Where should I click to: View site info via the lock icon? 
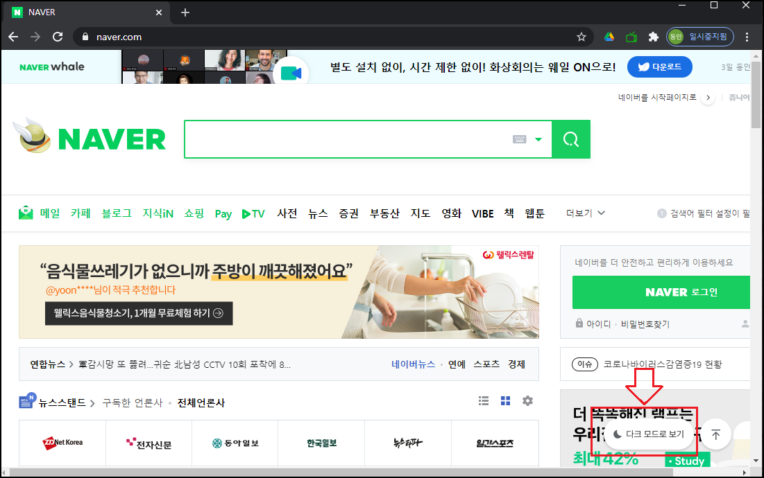pyautogui.click(x=85, y=37)
